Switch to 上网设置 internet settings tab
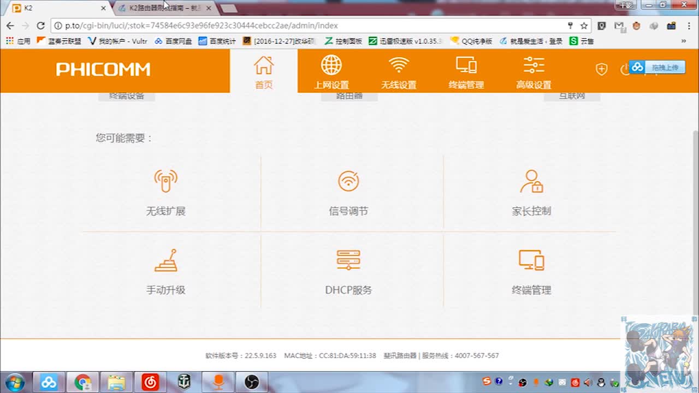699x393 pixels. [x=331, y=72]
